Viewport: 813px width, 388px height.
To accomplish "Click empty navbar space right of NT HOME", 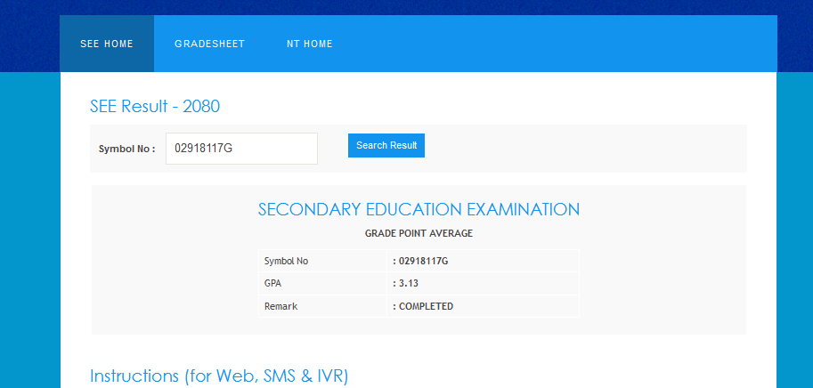I will (552, 44).
